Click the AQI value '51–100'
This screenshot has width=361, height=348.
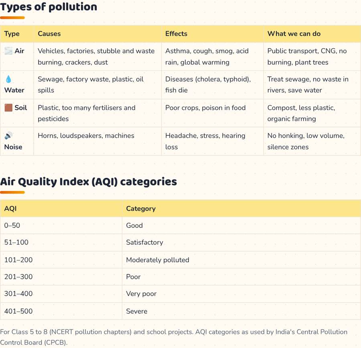(x=16, y=242)
